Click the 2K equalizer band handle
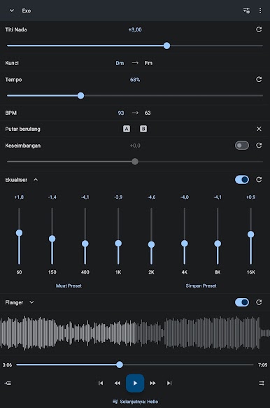Screen dimensions: 270x408 click(151, 245)
